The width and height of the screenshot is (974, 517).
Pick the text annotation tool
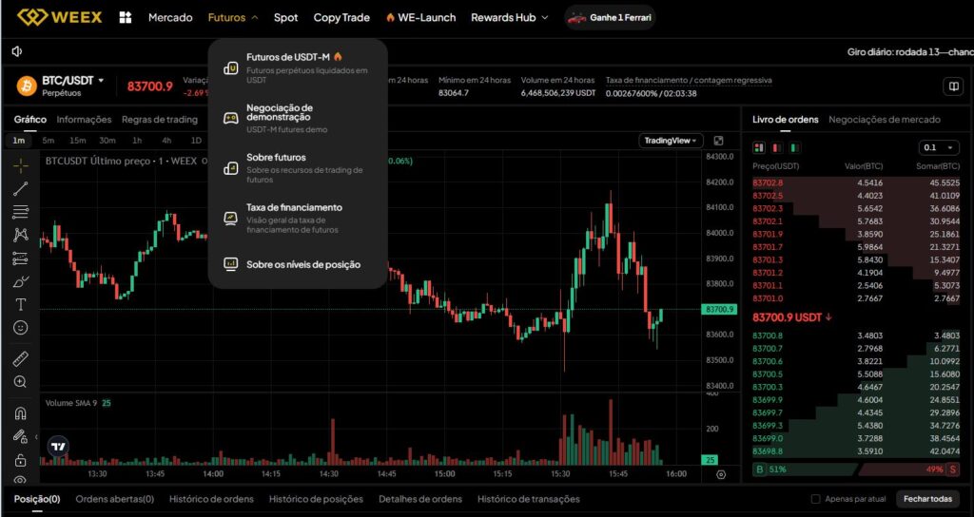click(20, 304)
